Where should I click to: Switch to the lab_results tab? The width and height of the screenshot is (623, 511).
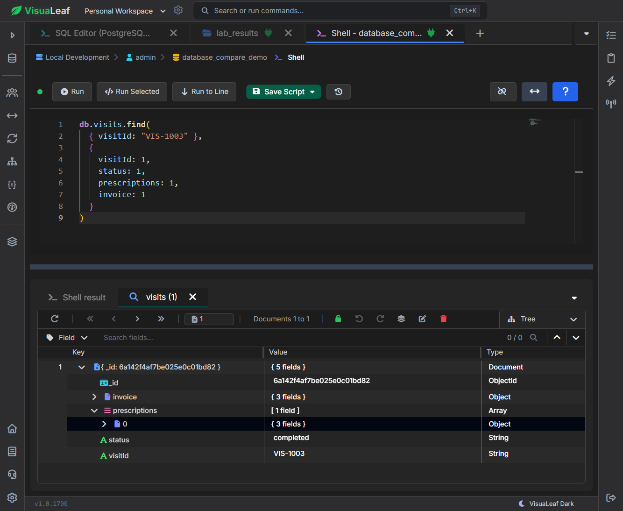pyautogui.click(x=237, y=33)
